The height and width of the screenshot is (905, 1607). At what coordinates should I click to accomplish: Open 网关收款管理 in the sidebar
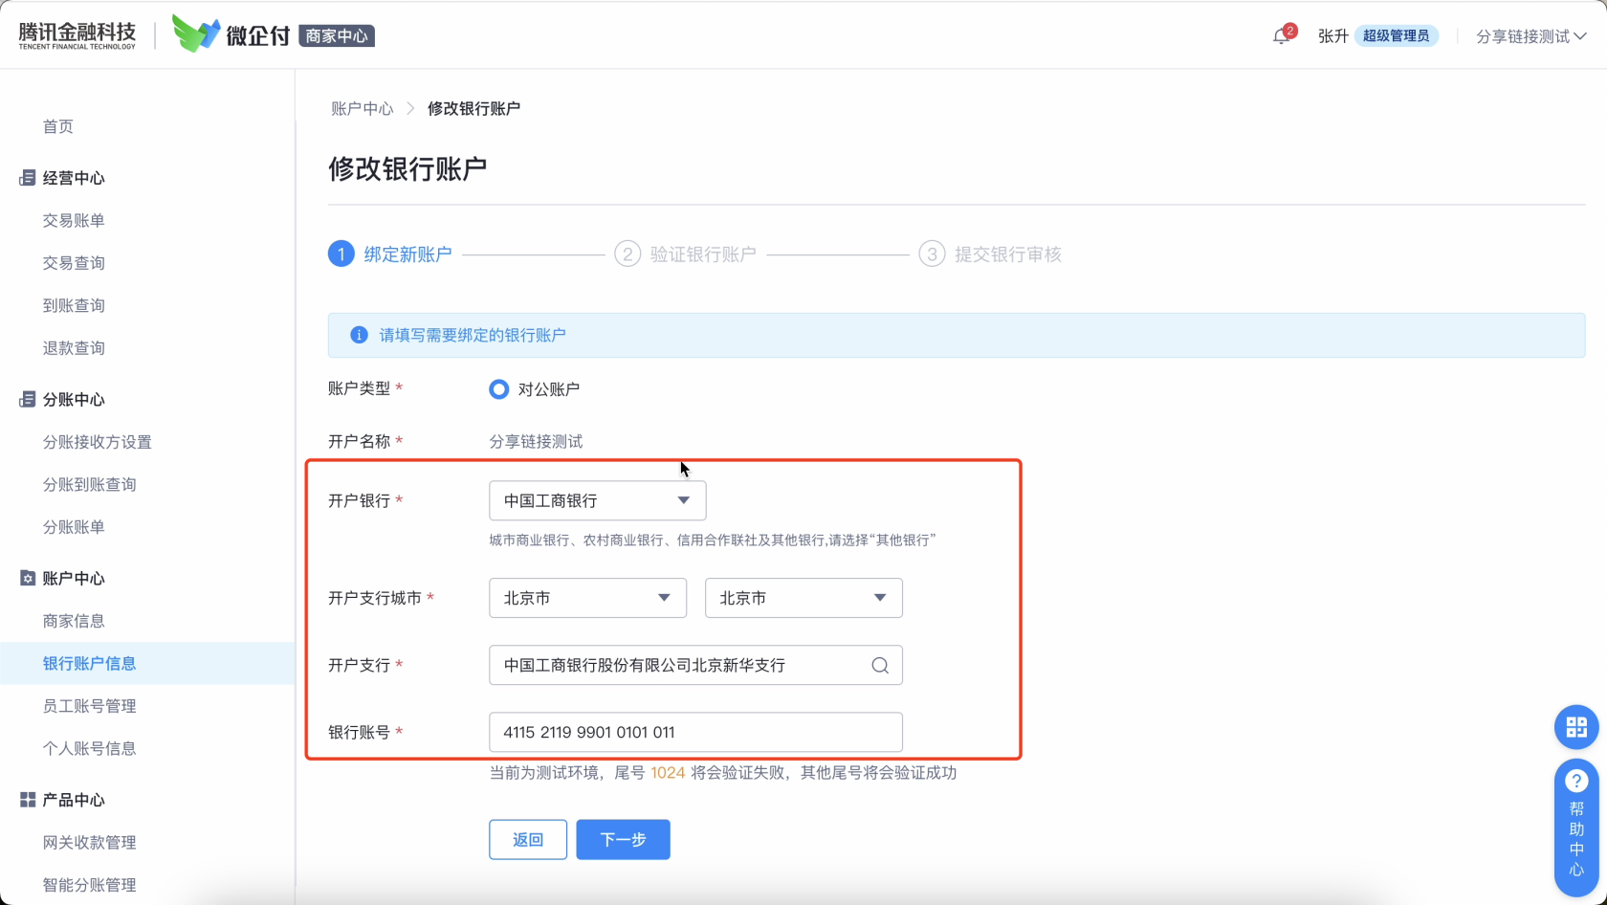pos(90,843)
